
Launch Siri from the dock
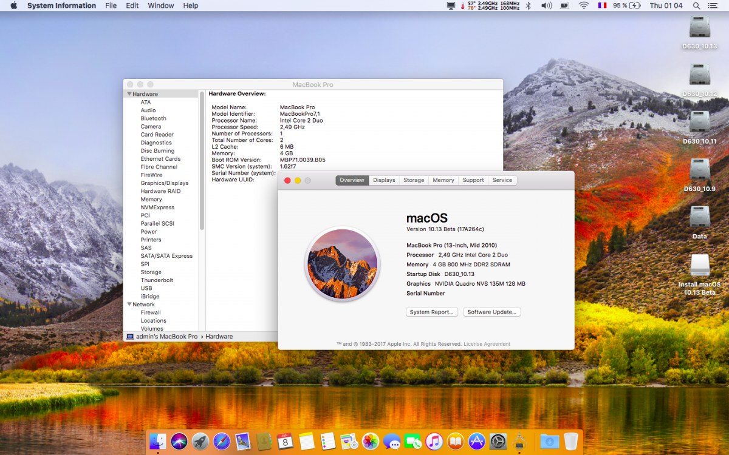pyautogui.click(x=179, y=441)
